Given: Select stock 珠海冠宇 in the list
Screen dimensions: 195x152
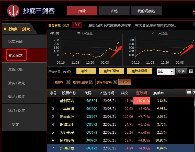Looking at the screenshot, I should coord(67,124).
